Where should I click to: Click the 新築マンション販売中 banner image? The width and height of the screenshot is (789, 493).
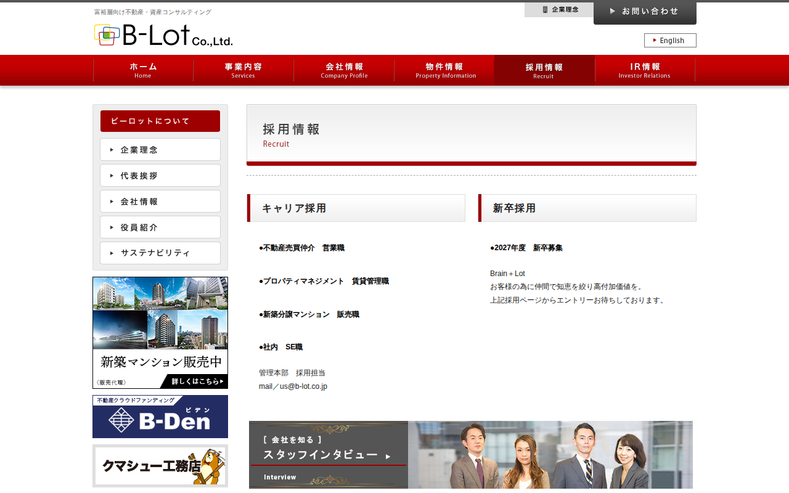pos(160,333)
